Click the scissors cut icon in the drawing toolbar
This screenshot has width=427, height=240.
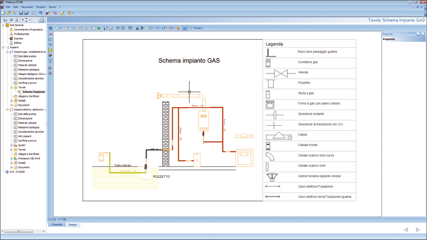pos(74,28)
